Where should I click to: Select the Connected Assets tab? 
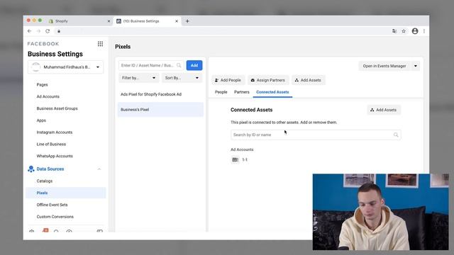(272, 92)
